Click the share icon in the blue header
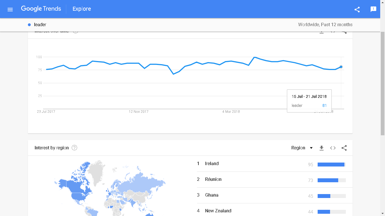 click(x=357, y=9)
